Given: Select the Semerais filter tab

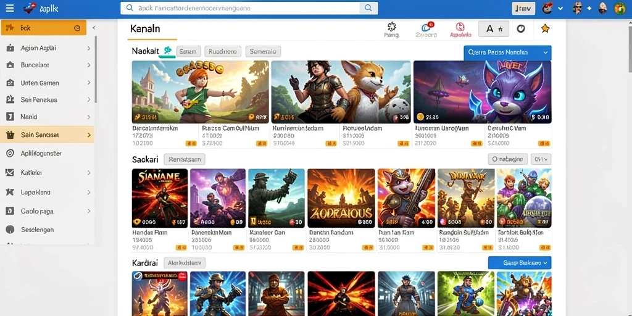Looking at the screenshot, I should [263, 52].
